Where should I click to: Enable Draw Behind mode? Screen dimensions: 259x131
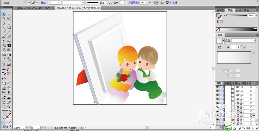(6, 126)
